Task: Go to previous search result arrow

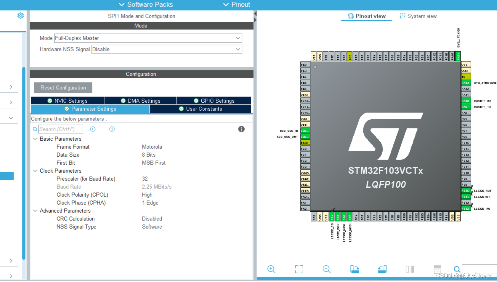Action: coord(93,129)
